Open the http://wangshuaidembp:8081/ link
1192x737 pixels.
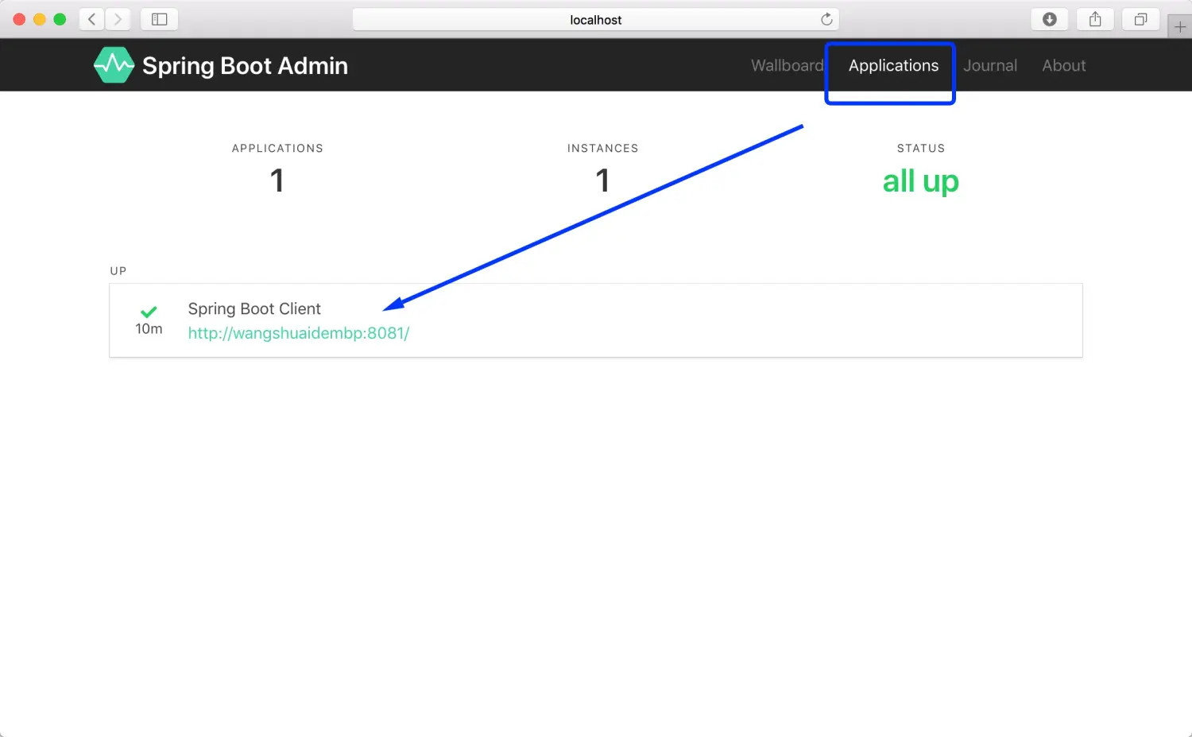click(x=299, y=333)
